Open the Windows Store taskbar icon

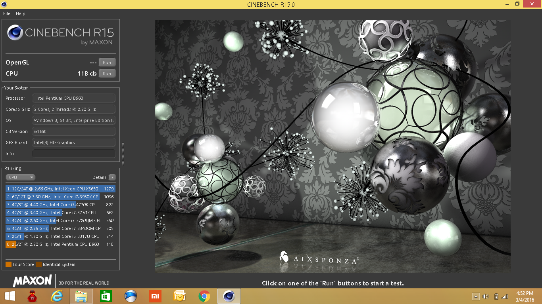click(106, 296)
